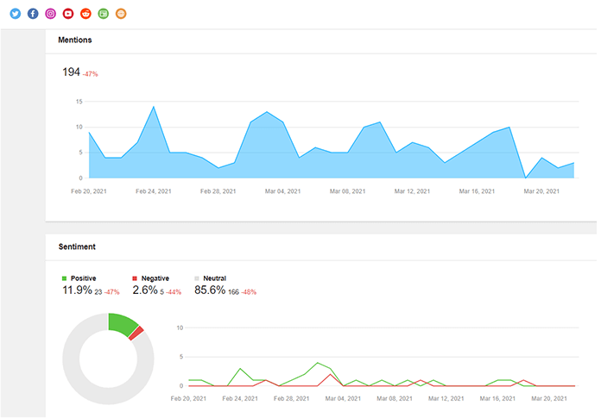Click the zero-mentions dip before Mar 20

click(526, 178)
